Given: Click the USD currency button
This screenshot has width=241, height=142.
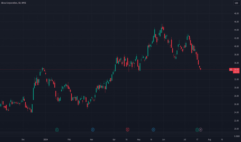Looking at the screenshot, I should coord(236,3).
